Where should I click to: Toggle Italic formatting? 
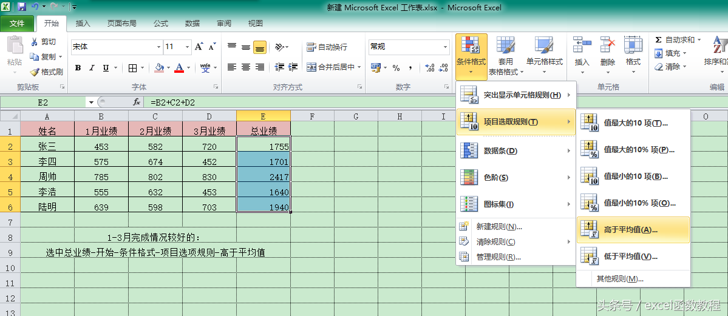pos(92,68)
